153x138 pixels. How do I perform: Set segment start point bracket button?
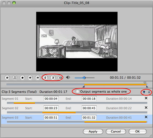coord(45,78)
